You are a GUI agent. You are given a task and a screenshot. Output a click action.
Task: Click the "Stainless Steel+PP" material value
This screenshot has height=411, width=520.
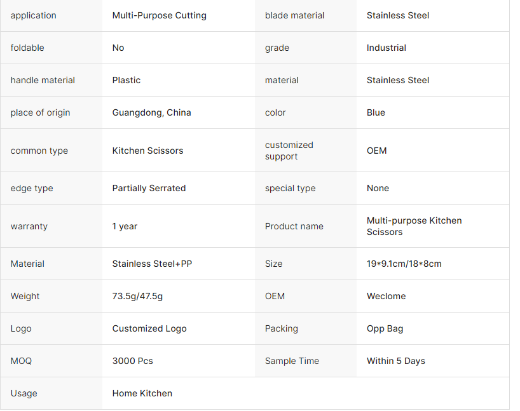point(152,264)
